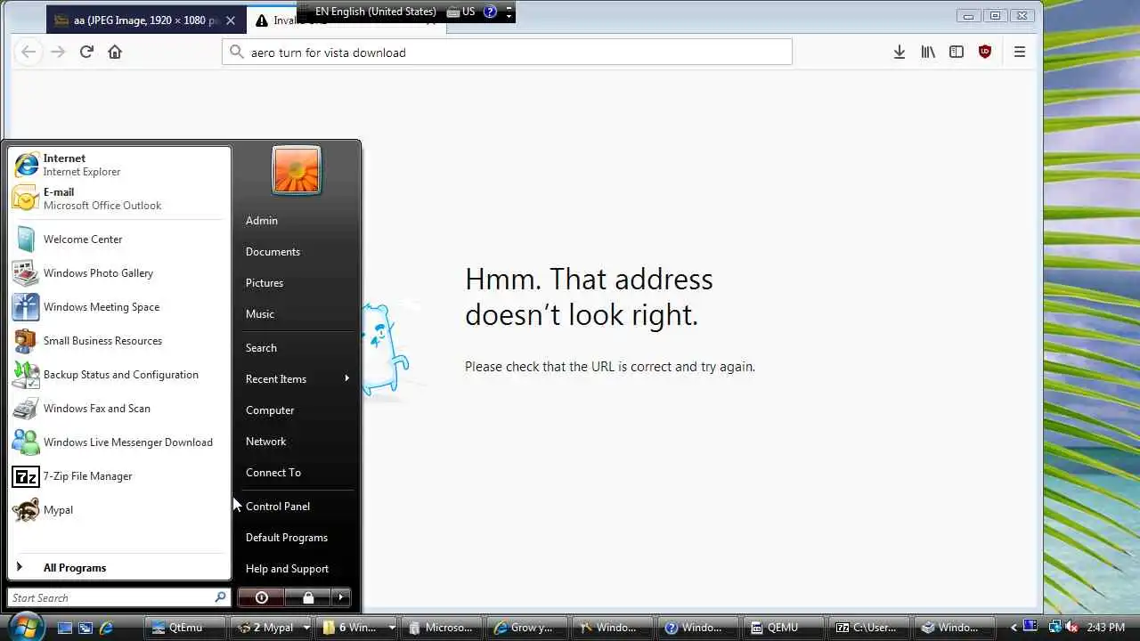Open the '6 Win...' folder taskbar group
The height and width of the screenshot is (641, 1140).
pos(358,628)
